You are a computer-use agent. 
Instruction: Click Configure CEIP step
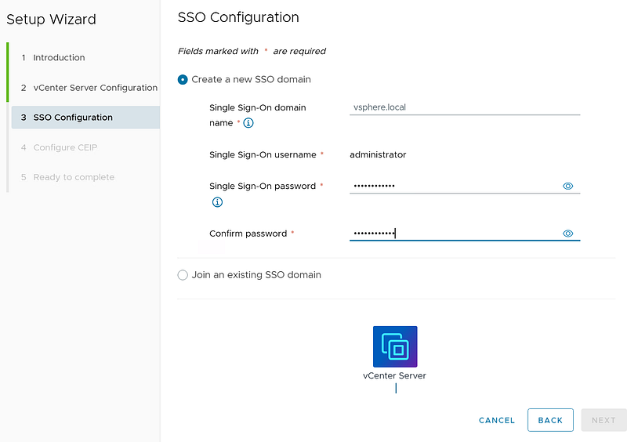[65, 147]
